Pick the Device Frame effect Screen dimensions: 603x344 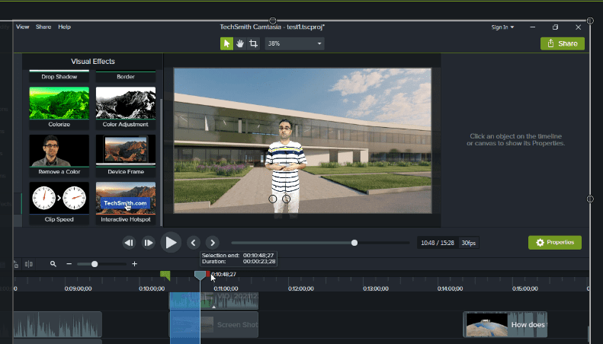tap(126, 155)
